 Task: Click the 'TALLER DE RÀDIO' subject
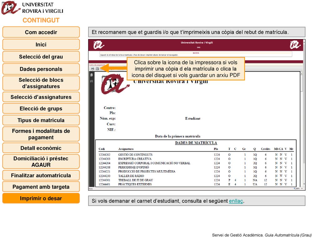(131, 176)
